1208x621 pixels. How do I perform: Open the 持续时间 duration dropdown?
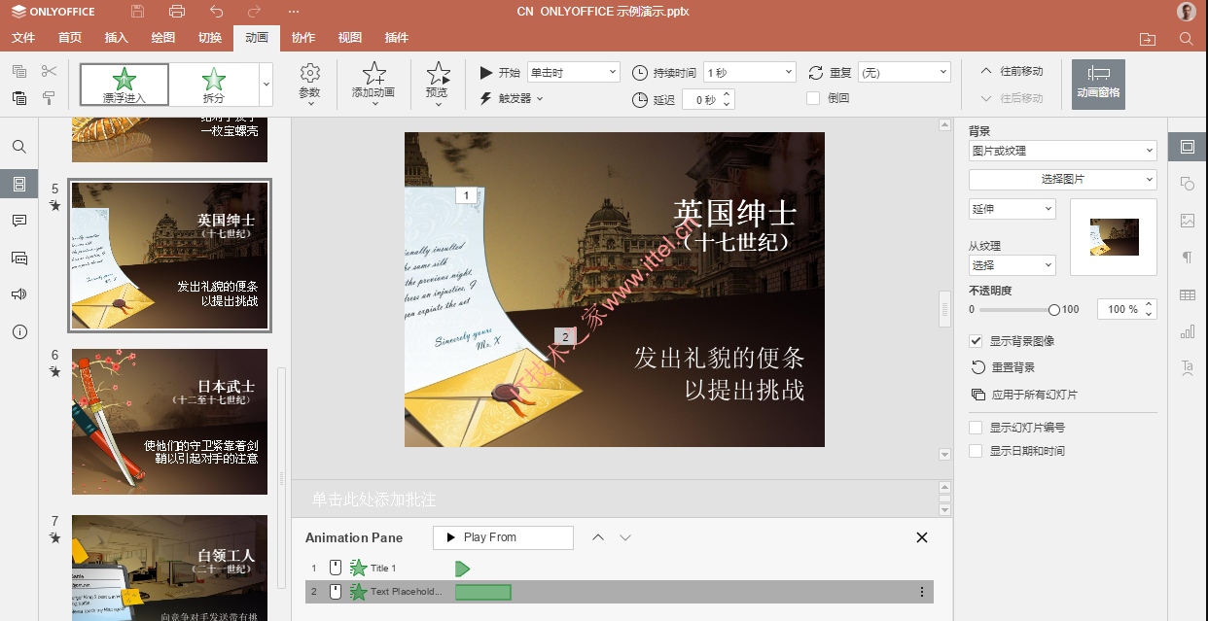[x=750, y=72]
